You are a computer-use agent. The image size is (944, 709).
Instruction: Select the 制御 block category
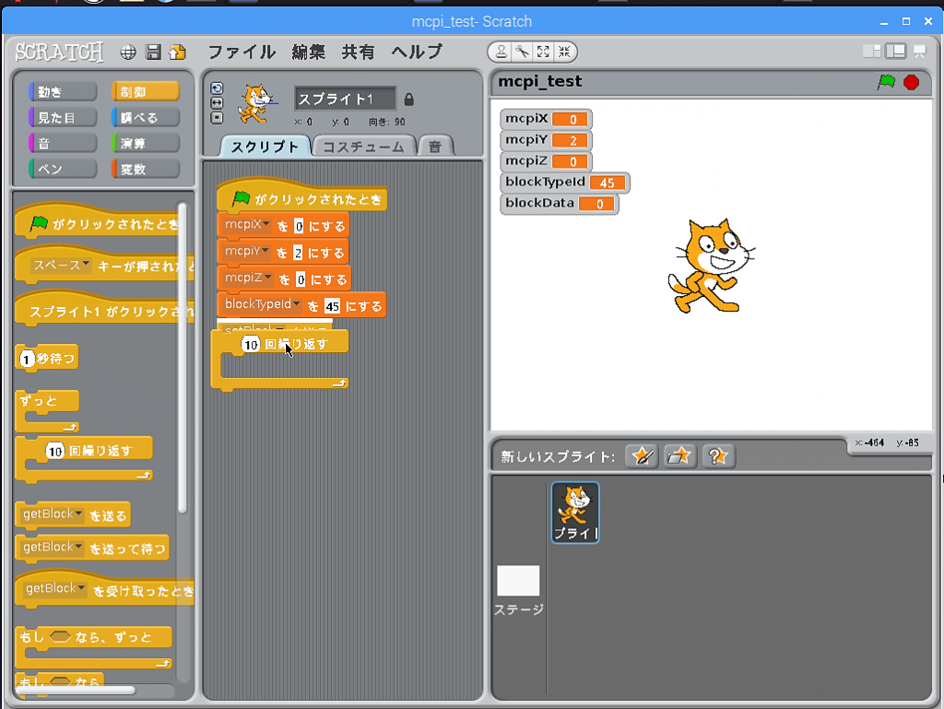coord(145,91)
